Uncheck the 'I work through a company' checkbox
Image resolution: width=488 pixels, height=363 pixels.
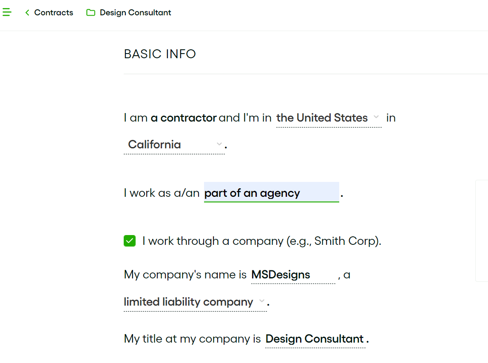(x=129, y=241)
